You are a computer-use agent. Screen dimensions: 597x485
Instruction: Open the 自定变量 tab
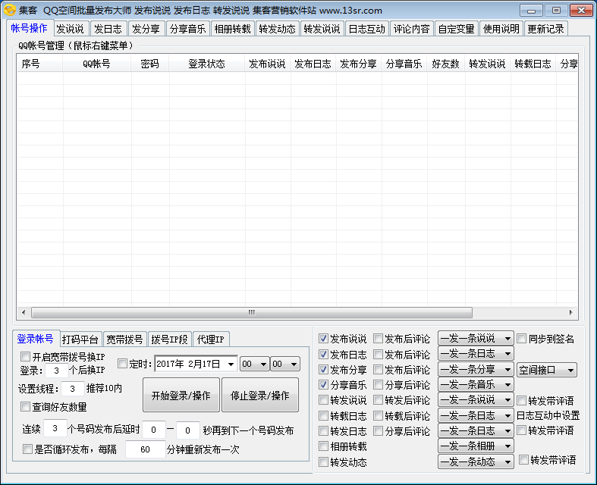[456, 29]
